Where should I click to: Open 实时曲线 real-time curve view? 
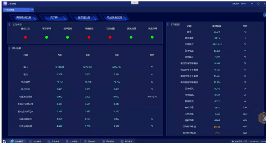click(35, 141)
